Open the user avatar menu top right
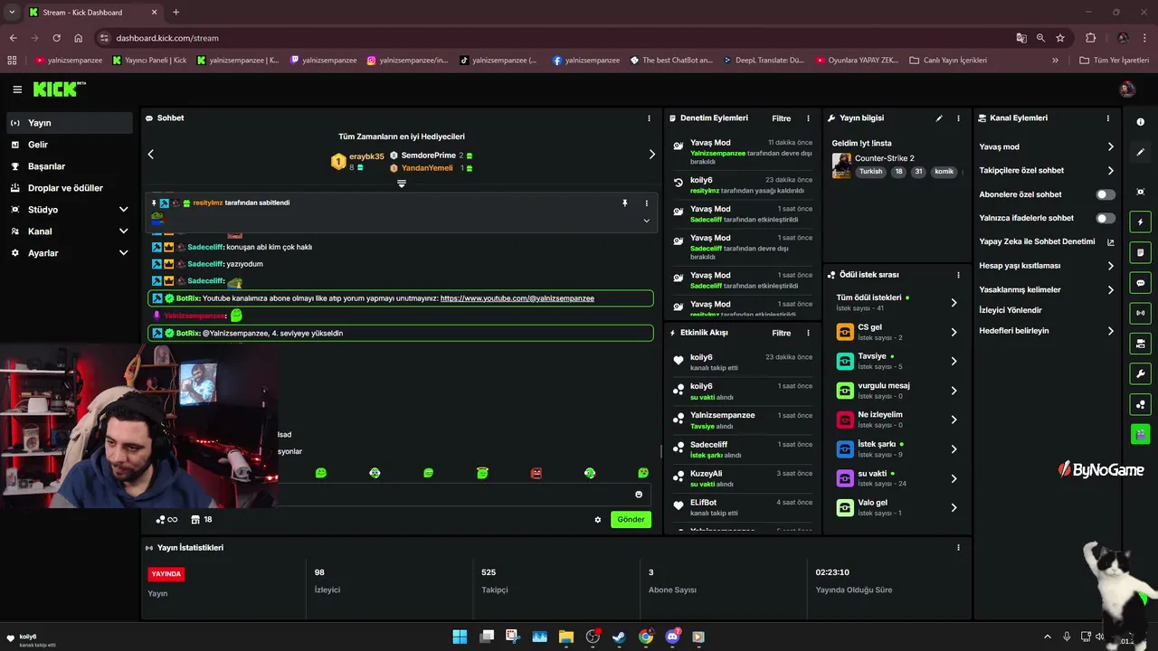The height and width of the screenshot is (651, 1158). (1127, 89)
